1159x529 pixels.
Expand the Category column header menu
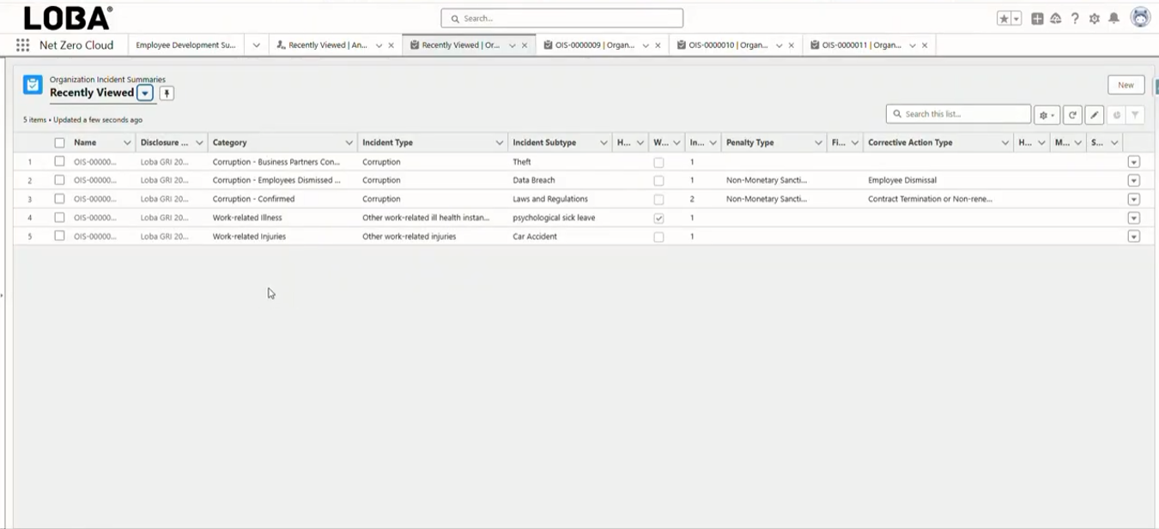[349, 143]
